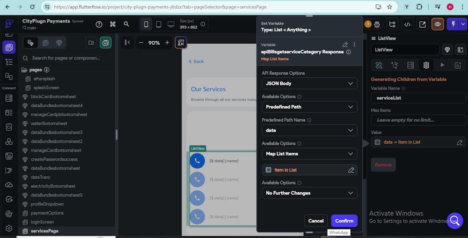Open the Actions tab in properties panel
Image resolution: width=468 pixels, height=238 pixels.
pos(395,65)
